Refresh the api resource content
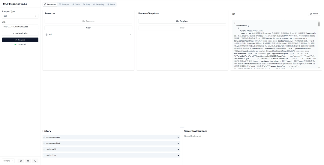Image resolution: width=324 pixels, height=165 pixels. coord(314,14)
